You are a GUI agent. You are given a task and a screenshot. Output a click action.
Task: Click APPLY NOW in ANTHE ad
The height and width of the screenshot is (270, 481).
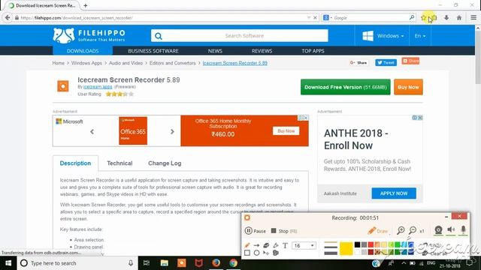(x=394, y=193)
